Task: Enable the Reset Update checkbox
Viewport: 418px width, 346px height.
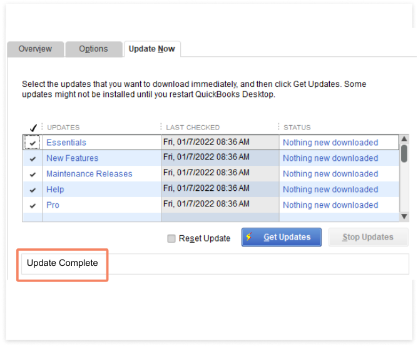Action: point(171,238)
